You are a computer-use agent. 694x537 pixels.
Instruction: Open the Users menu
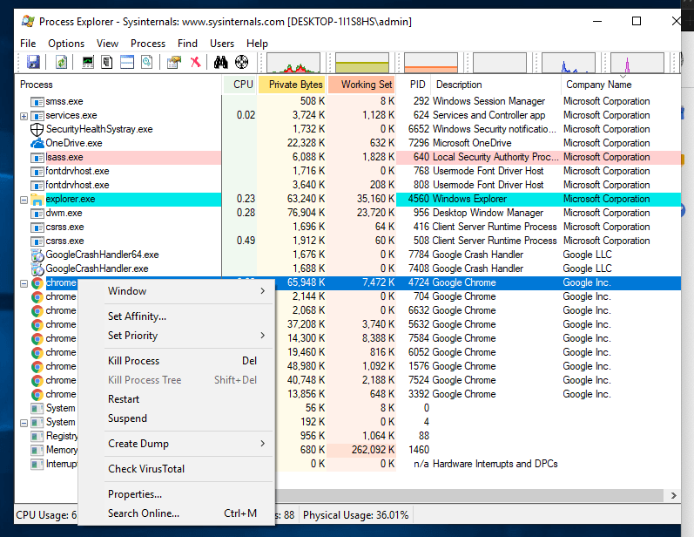[222, 44]
